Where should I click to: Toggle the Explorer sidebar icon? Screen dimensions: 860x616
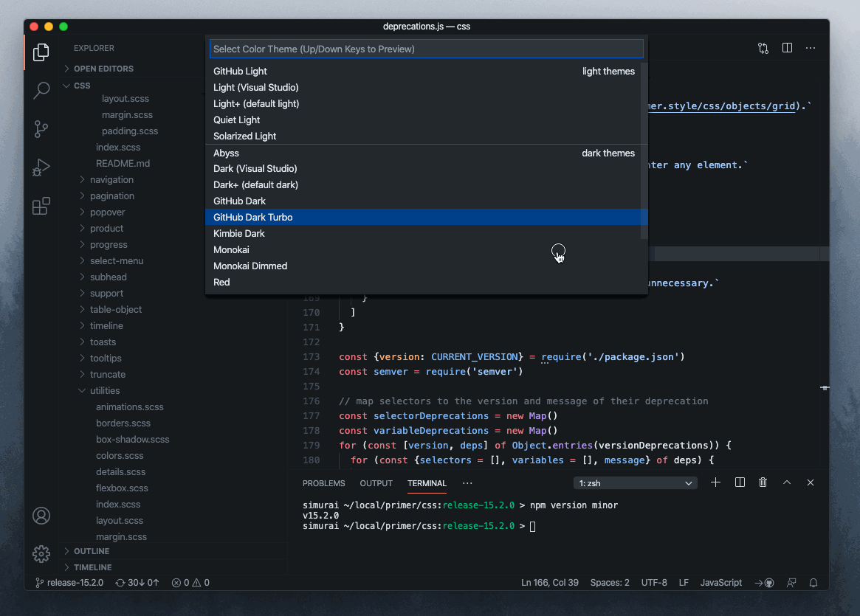point(41,52)
